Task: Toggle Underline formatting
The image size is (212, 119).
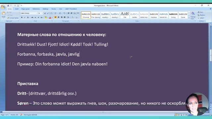Action: click(x=28, y=18)
